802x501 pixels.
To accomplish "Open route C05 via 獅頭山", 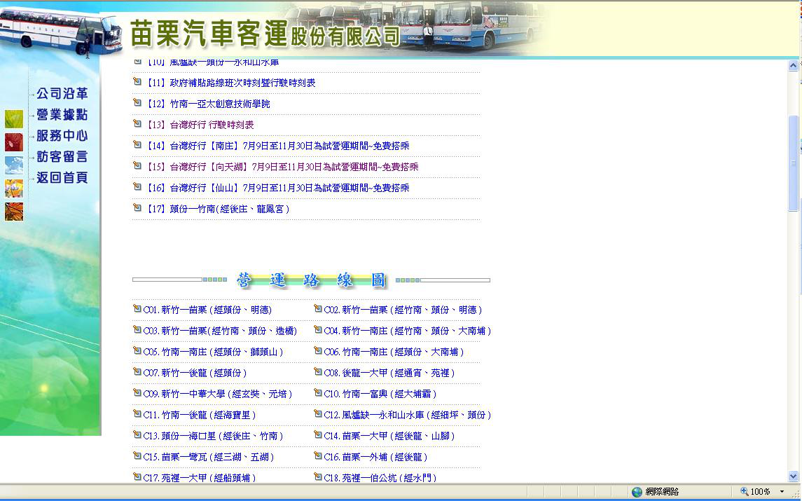I will coord(214,352).
